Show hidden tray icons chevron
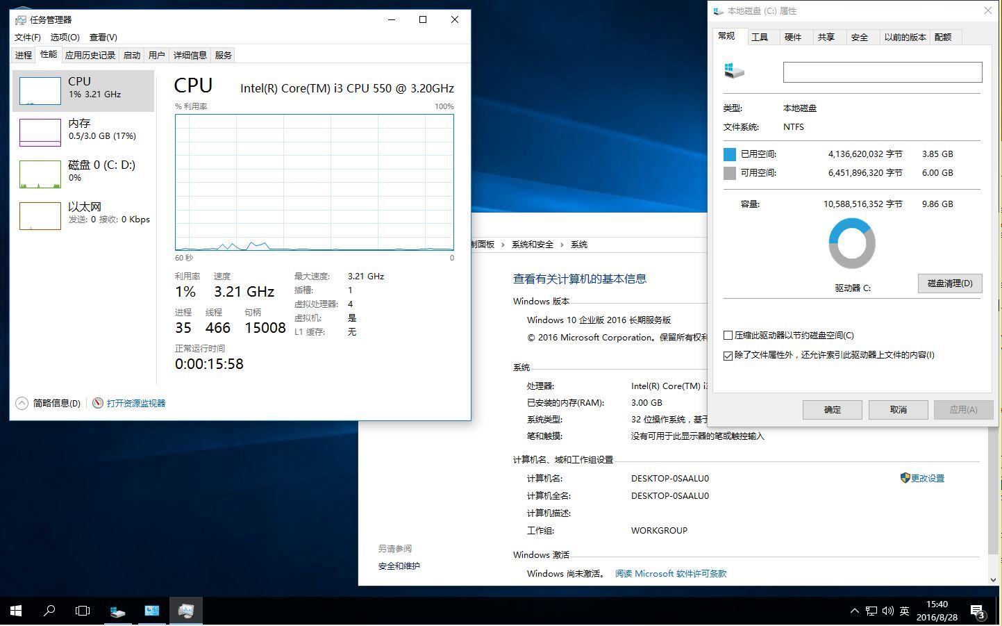The width and height of the screenshot is (1002, 626). point(854,611)
